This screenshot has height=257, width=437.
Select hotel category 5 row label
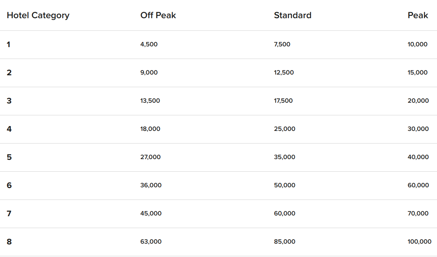tap(9, 157)
